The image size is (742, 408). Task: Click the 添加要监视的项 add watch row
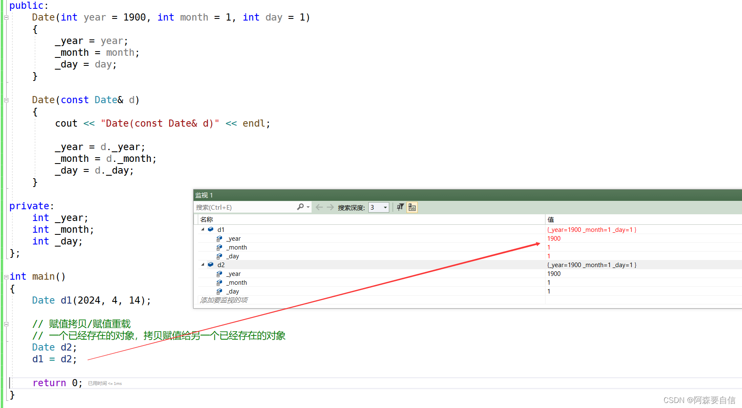(224, 300)
